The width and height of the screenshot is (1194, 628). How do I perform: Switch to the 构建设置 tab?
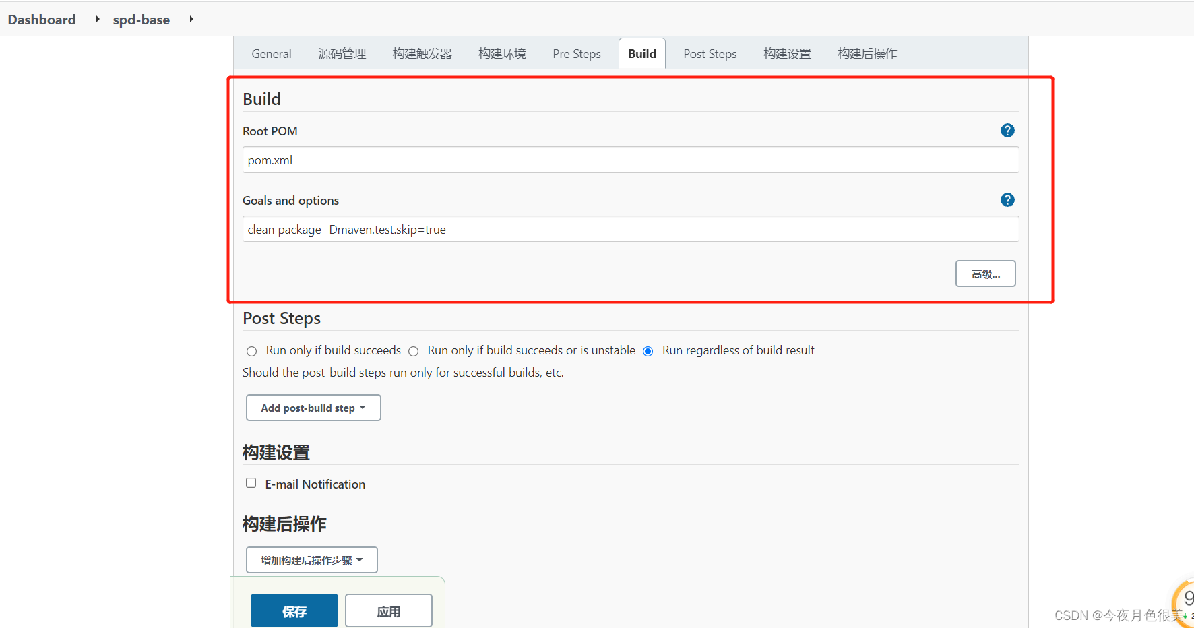[x=788, y=54]
